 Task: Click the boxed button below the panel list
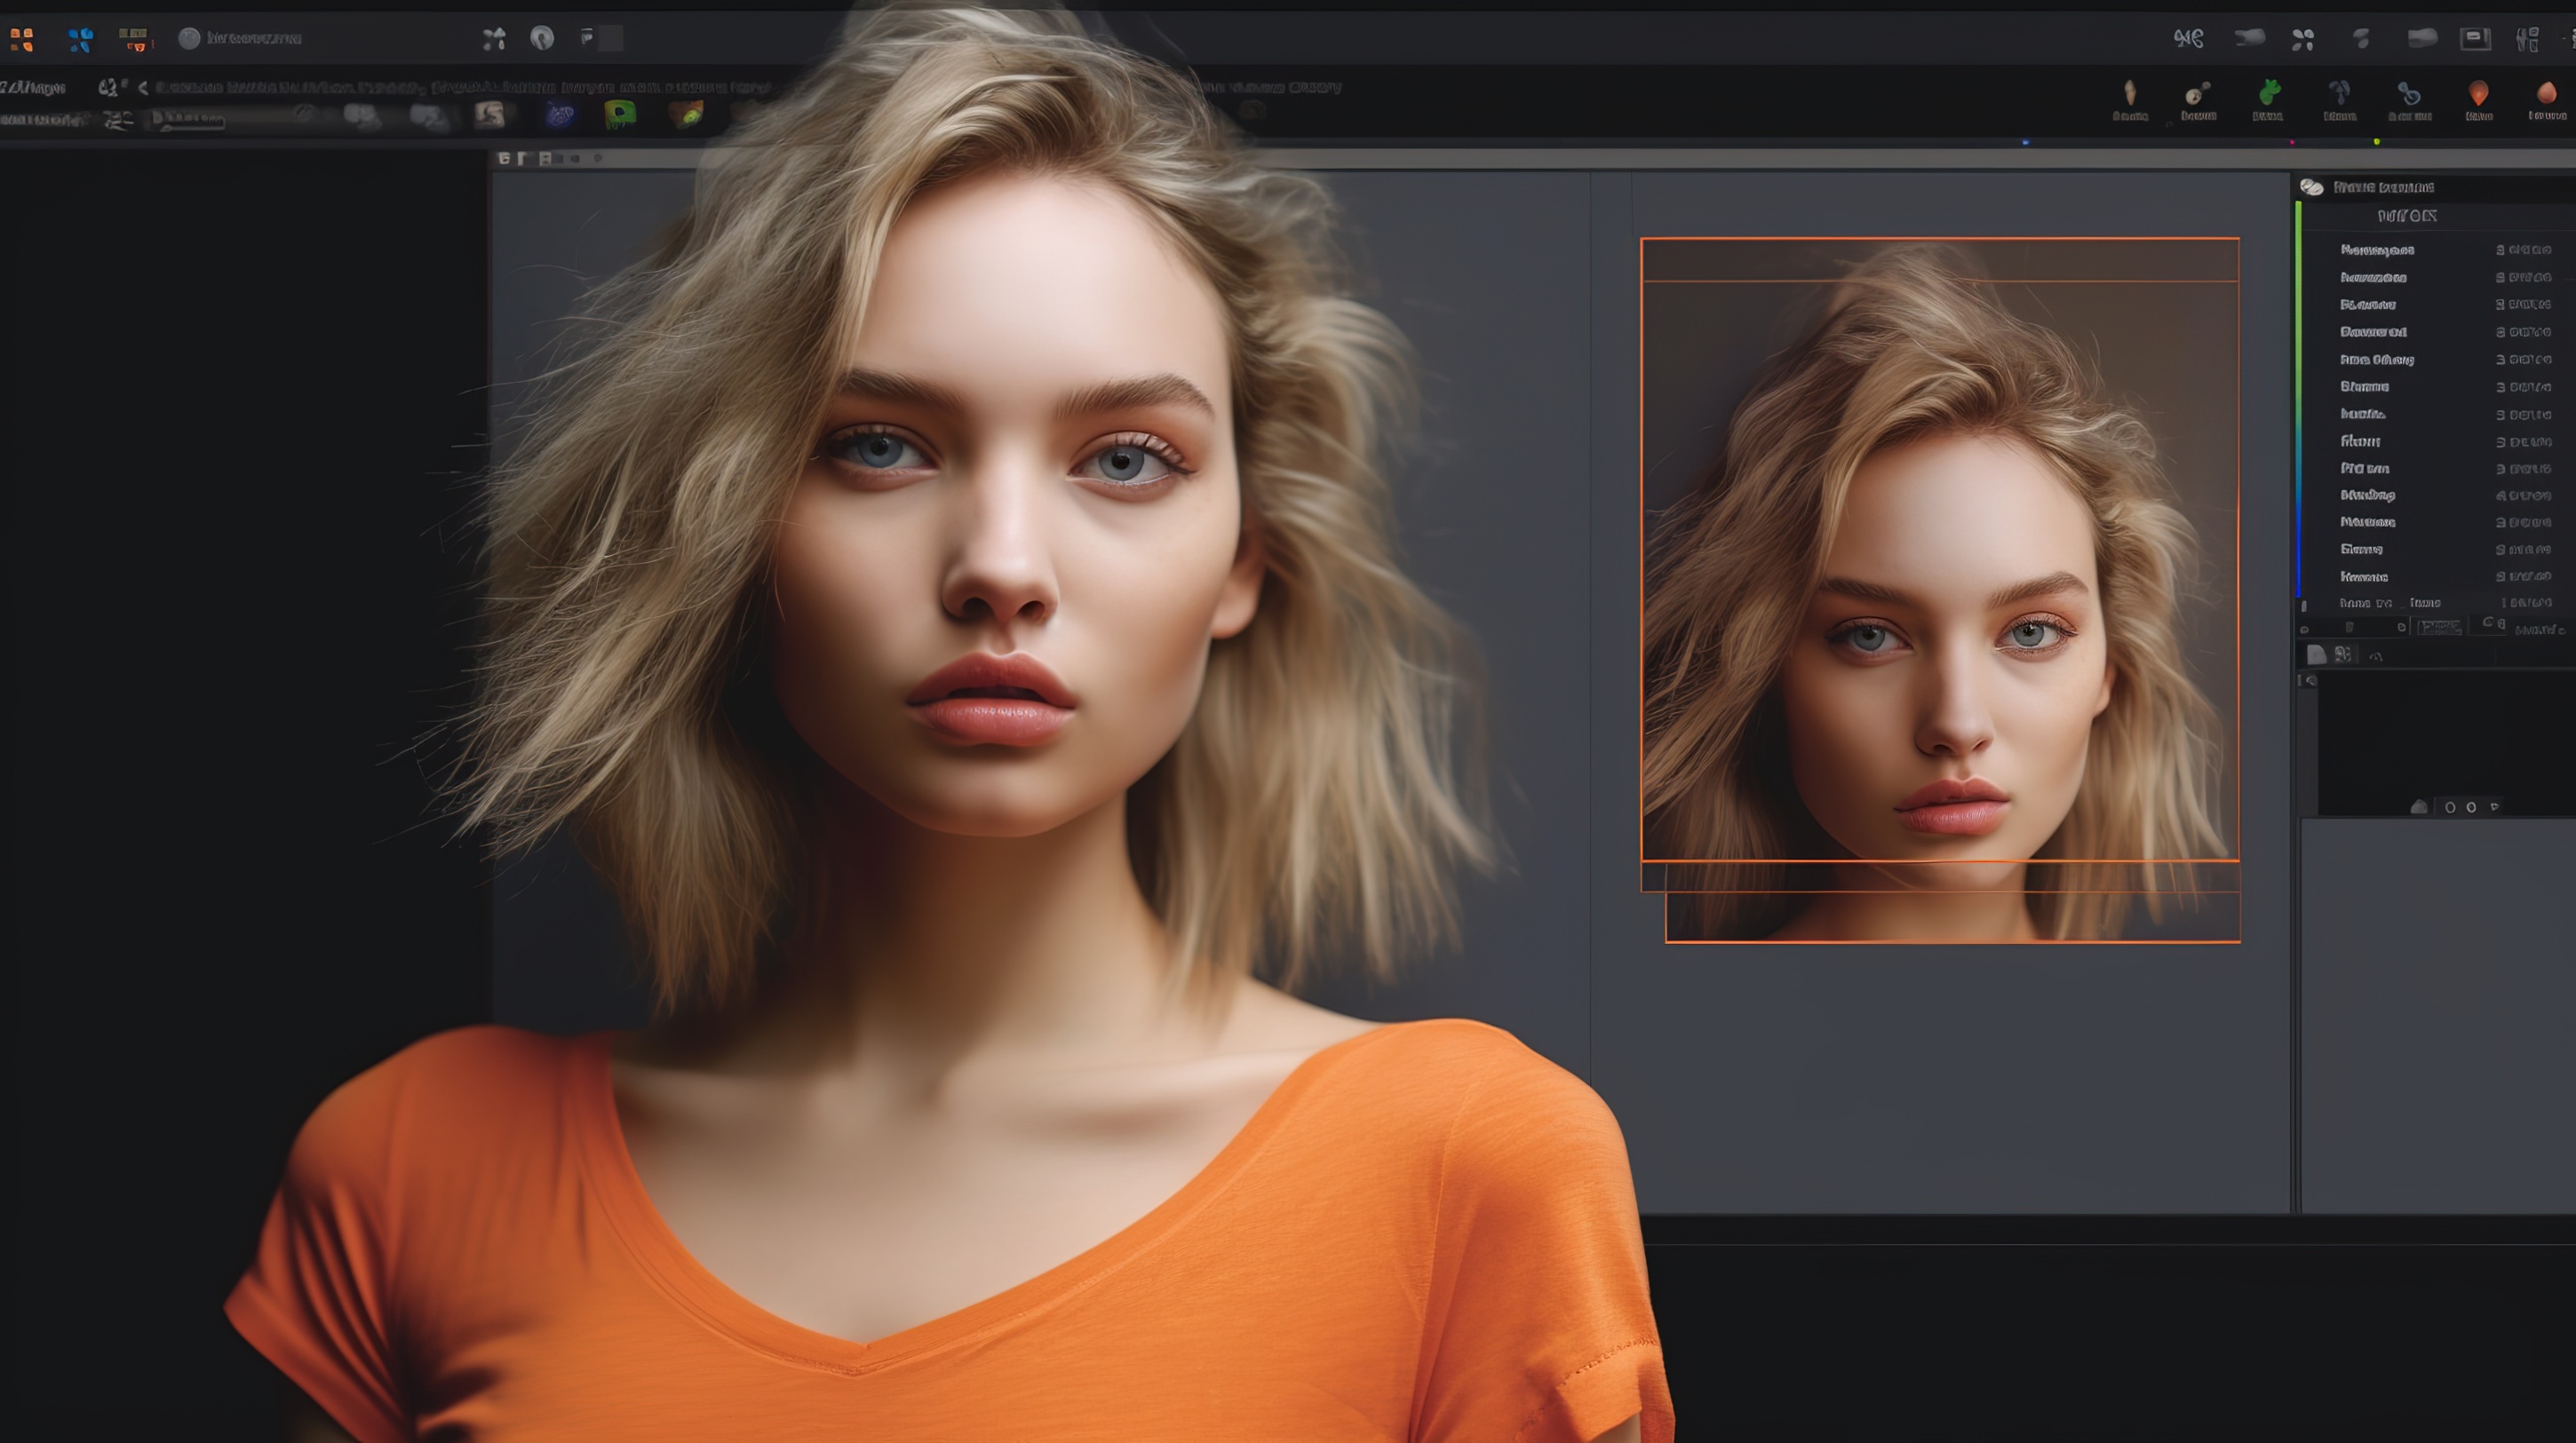coord(2438,627)
